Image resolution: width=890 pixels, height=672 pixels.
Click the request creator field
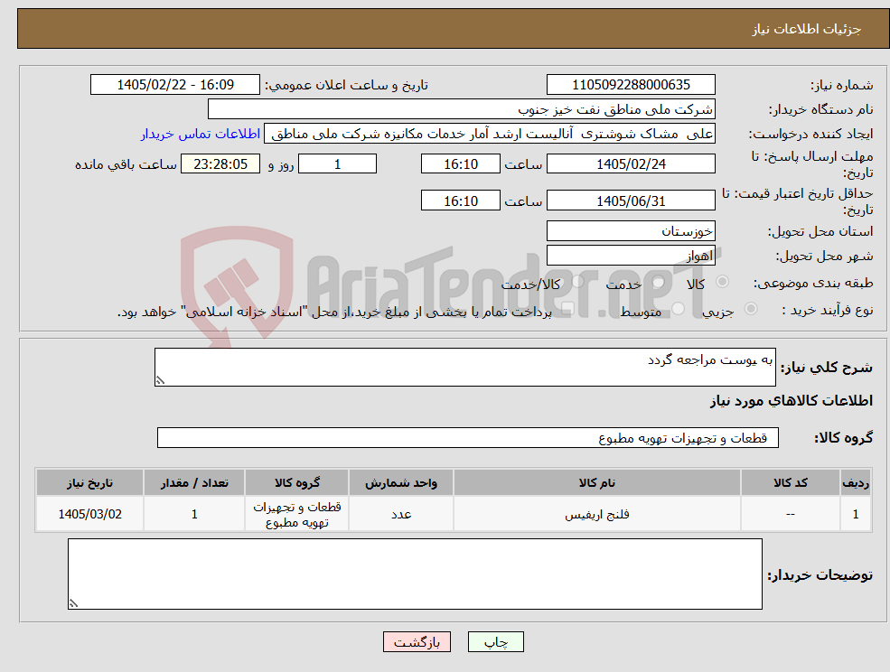[x=489, y=134]
